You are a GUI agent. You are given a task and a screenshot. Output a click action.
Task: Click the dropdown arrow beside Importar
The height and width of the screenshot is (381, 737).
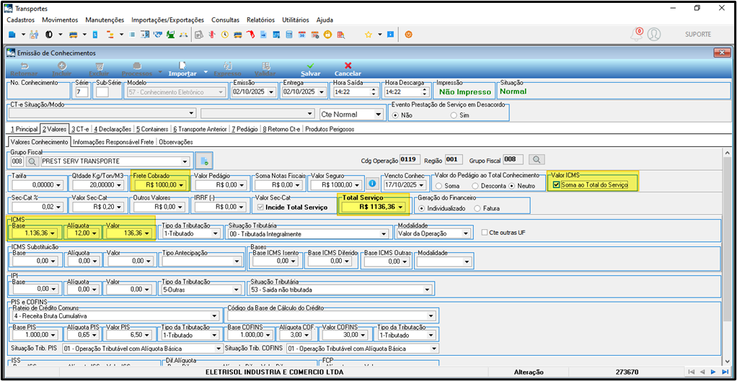click(x=206, y=73)
